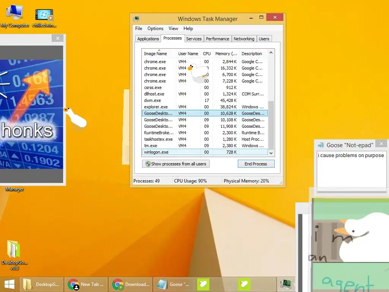Select the highlighted GooseDesktop process row
The width and height of the screenshot is (389, 292).
(205, 113)
